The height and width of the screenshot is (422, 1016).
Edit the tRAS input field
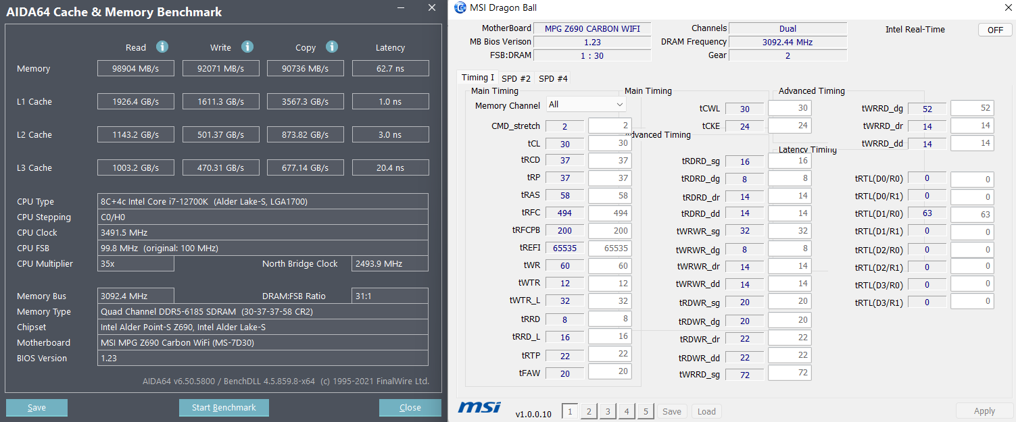(610, 195)
